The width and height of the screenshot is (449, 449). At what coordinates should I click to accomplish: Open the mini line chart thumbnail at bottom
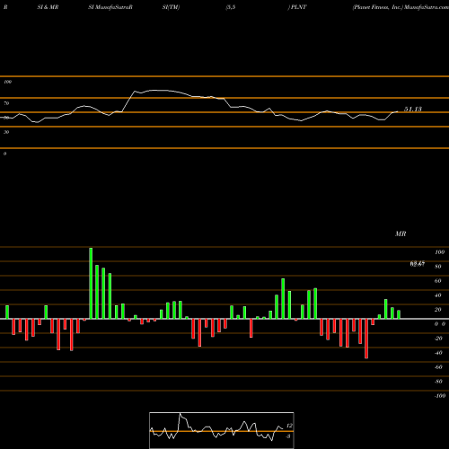click(x=222, y=430)
